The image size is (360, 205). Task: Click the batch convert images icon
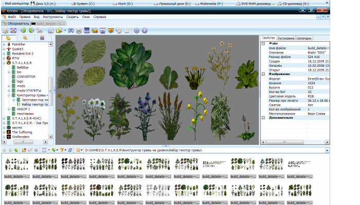click(95, 30)
